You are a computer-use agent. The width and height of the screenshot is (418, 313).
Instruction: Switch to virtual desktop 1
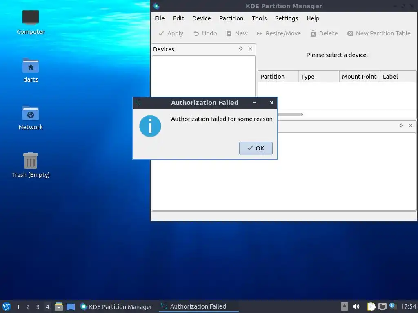coord(18,307)
